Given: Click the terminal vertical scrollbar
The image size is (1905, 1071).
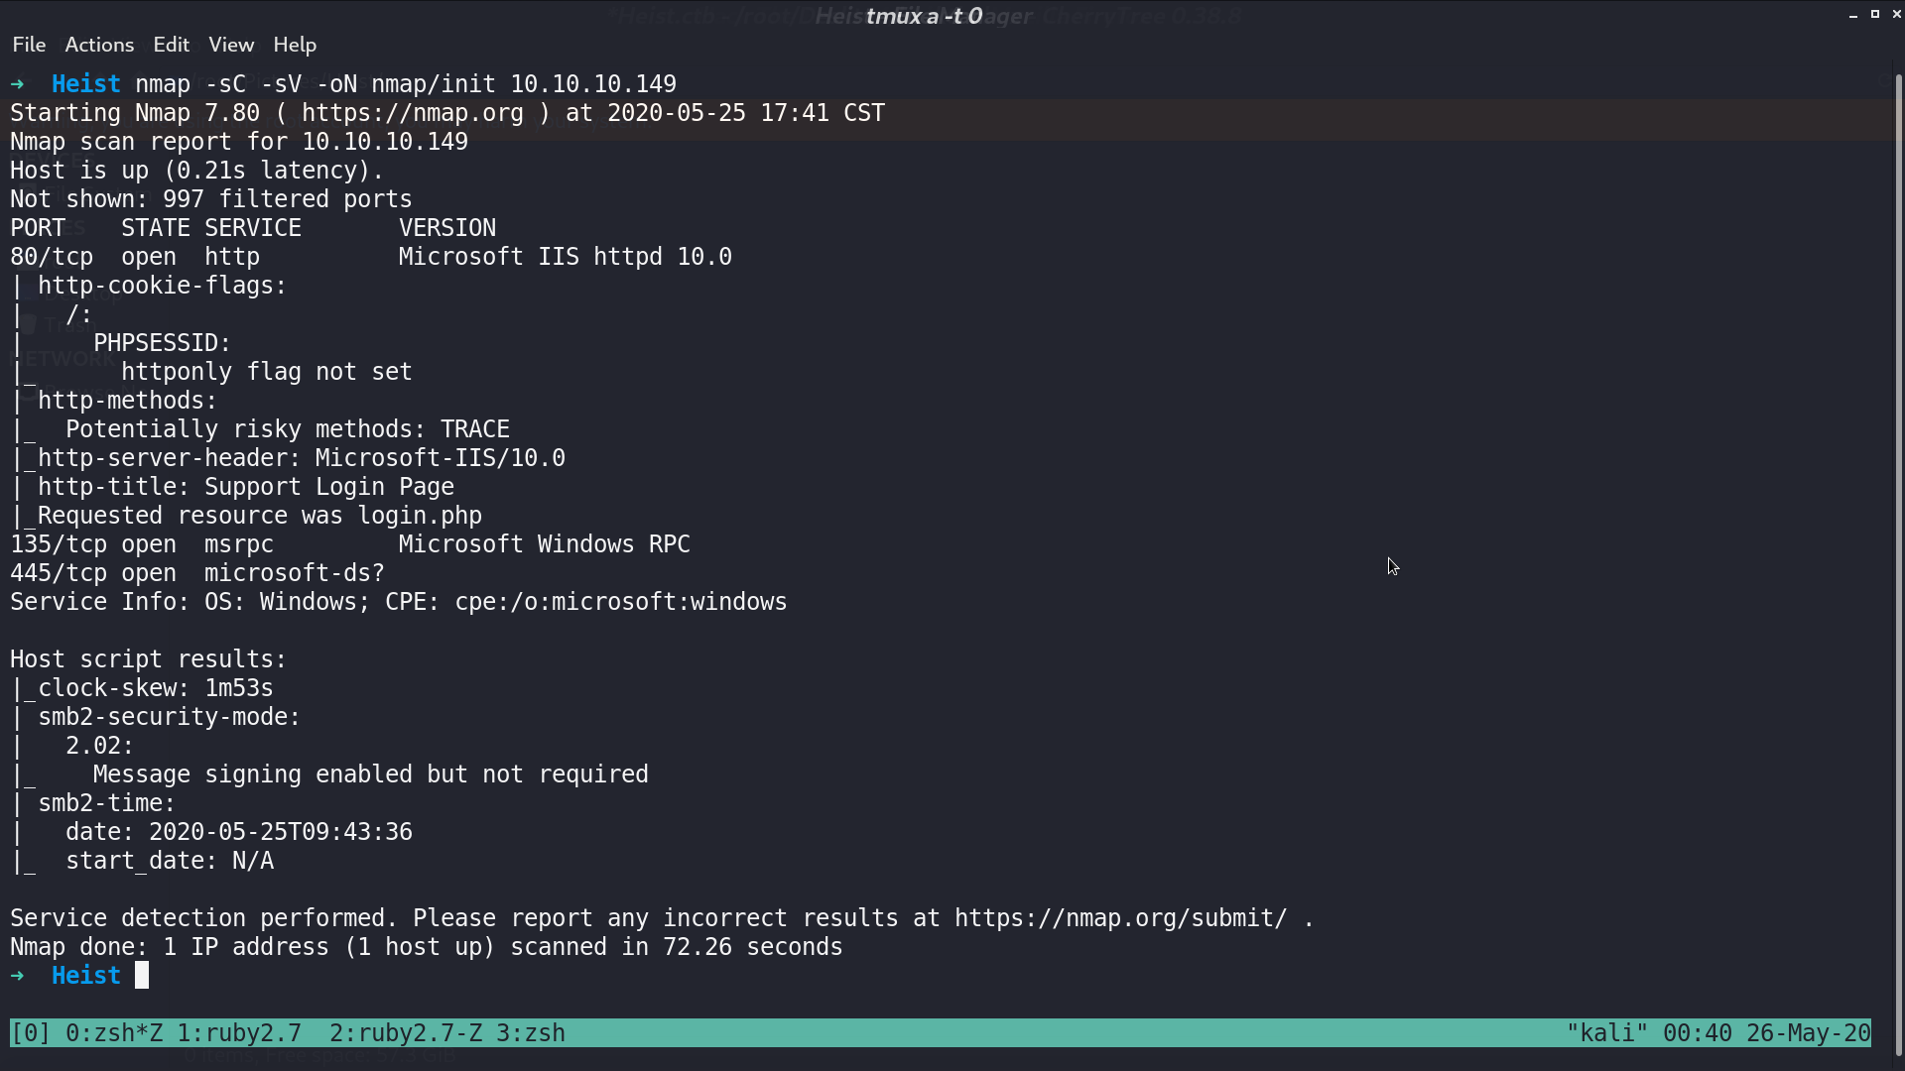Looking at the screenshot, I should 1898,565.
